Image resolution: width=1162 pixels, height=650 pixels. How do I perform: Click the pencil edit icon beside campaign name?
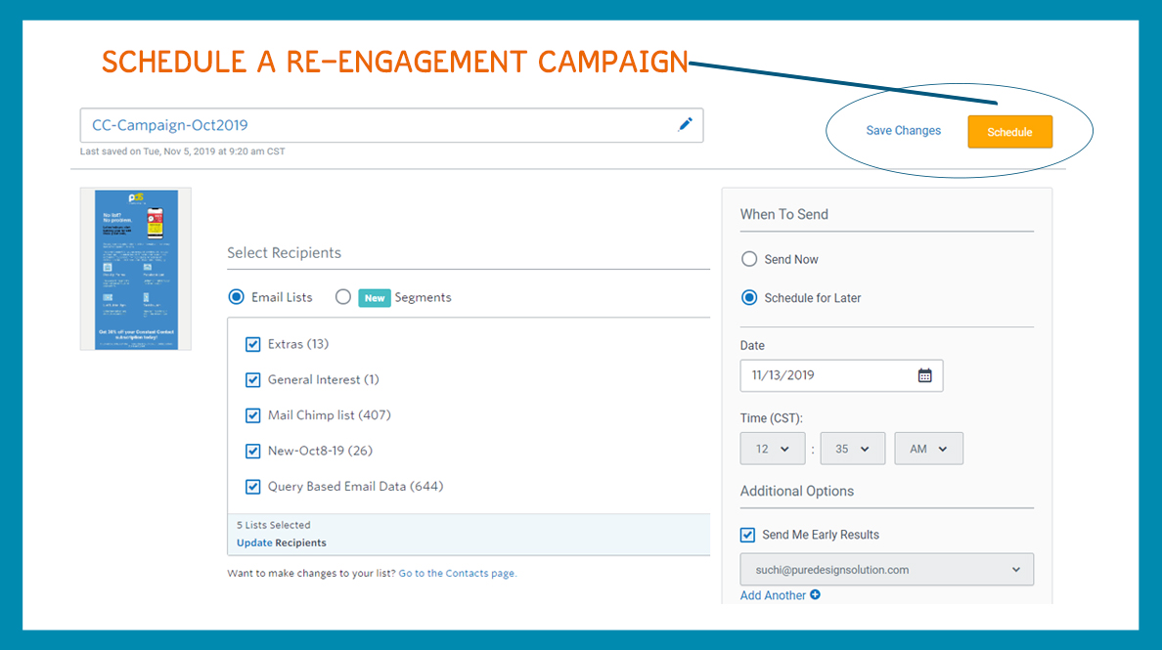pyautogui.click(x=686, y=124)
